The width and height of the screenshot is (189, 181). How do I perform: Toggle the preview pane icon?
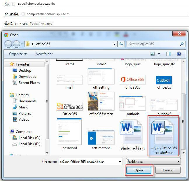[x=169, y=54]
